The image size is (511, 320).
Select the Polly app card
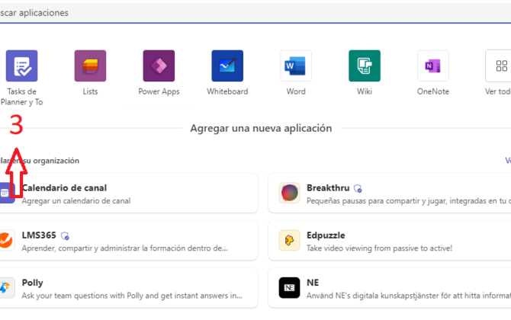pyautogui.click(x=129, y=288)
